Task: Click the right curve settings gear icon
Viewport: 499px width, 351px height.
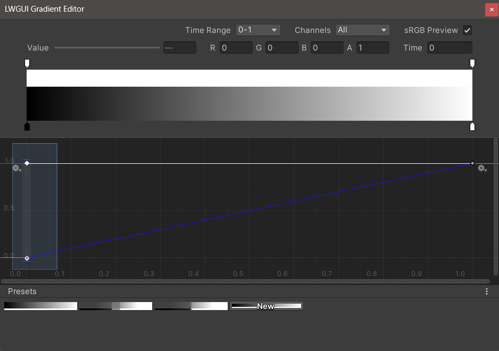Action: pos(482,168)
